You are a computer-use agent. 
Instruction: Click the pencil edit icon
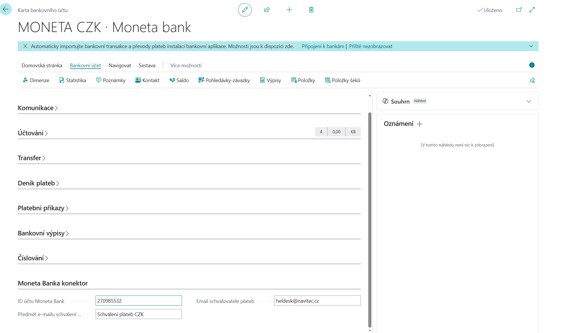[x=245, y=10]
